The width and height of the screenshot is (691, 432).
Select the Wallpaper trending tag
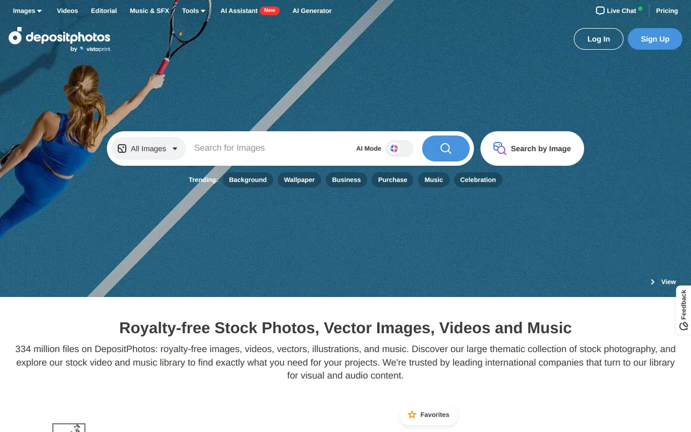(x=299, y=180)
